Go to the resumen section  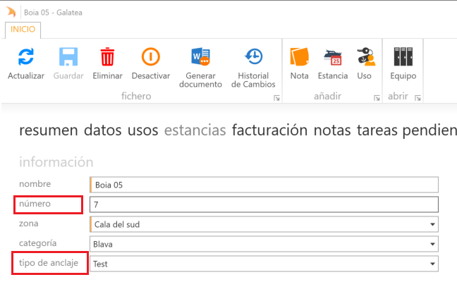tap(49, 130)
